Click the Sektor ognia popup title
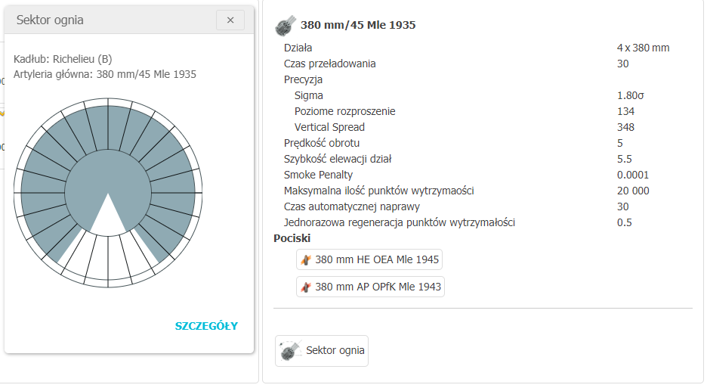 pos(50,20)
